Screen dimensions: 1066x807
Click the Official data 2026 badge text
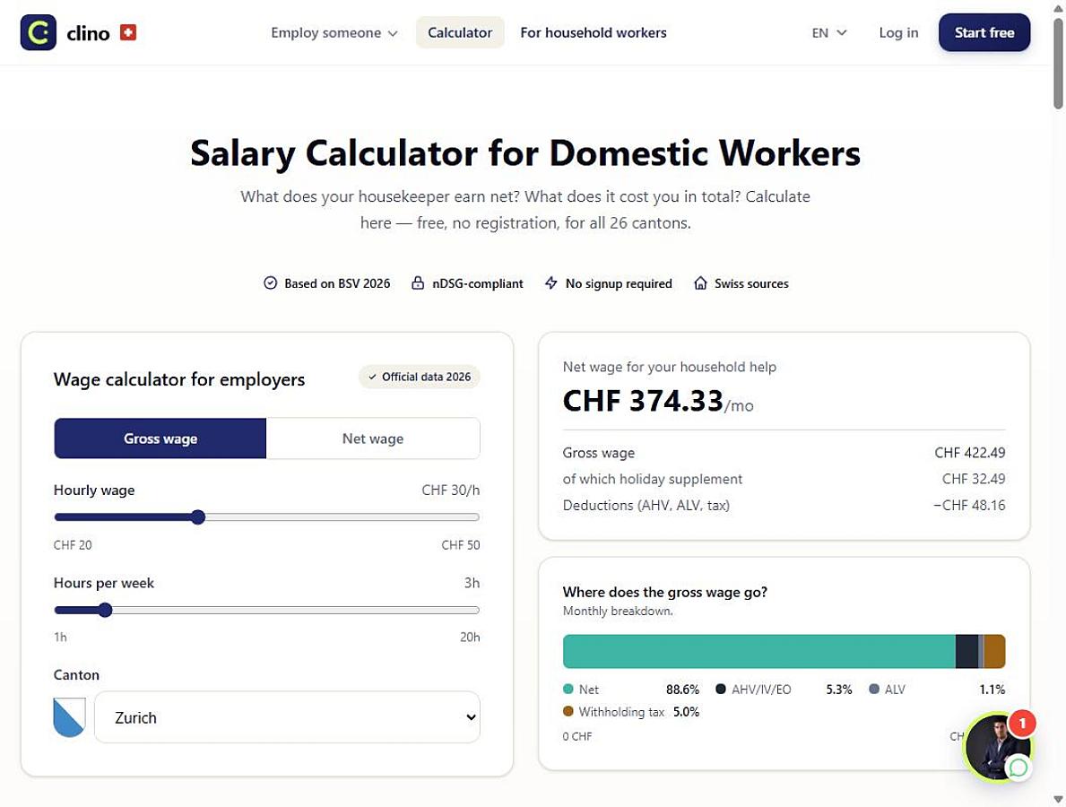(426, 377)
